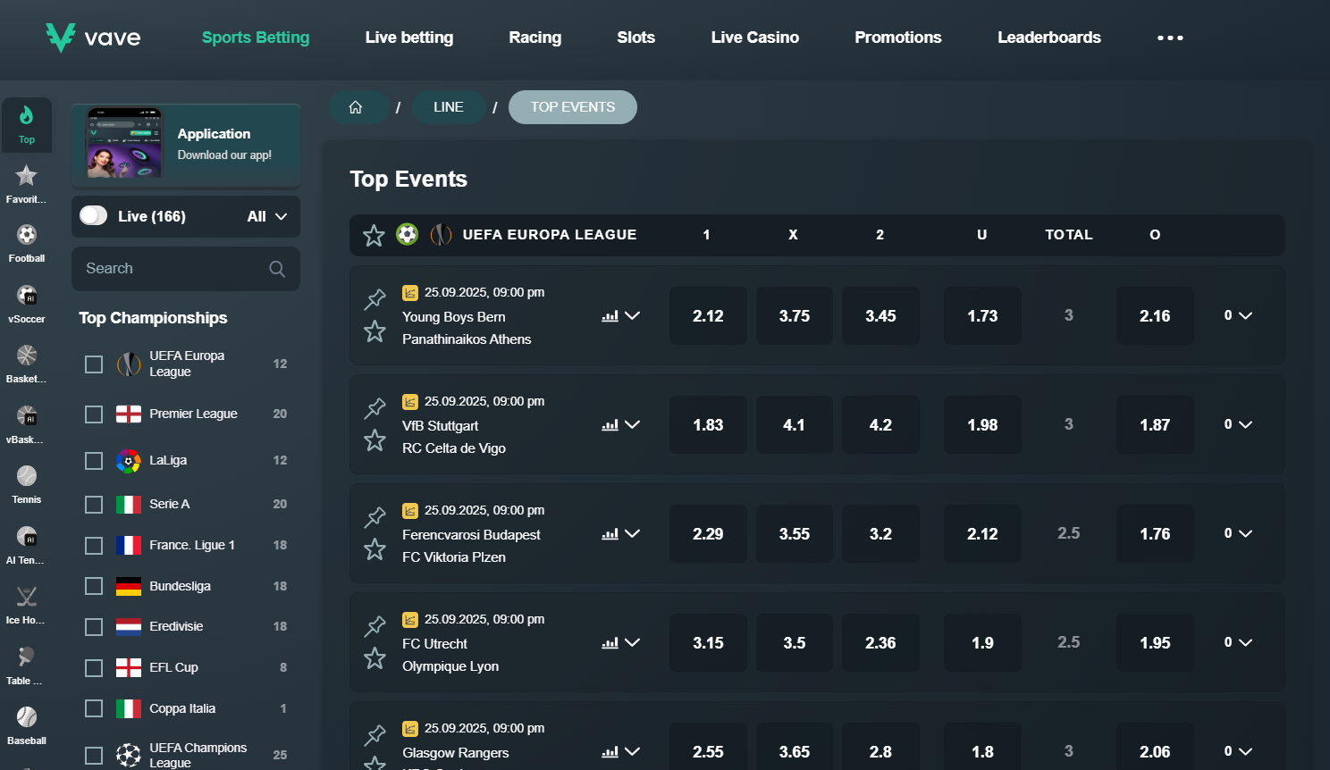Open extra odds dropdown for VfB Stuttgart row
This screenshot has height=770, width=1330.
point(1238,424)
